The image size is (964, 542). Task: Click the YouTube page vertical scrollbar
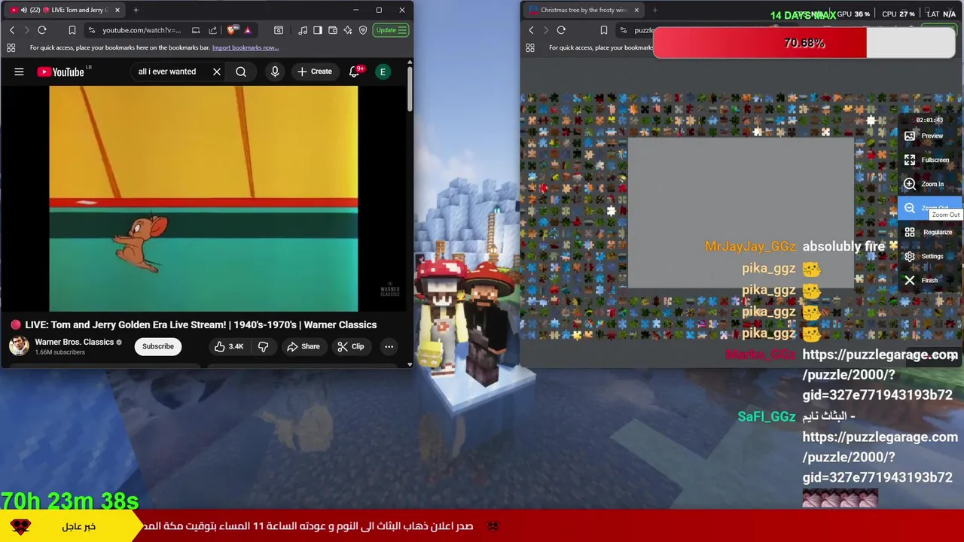coord(410,90)
